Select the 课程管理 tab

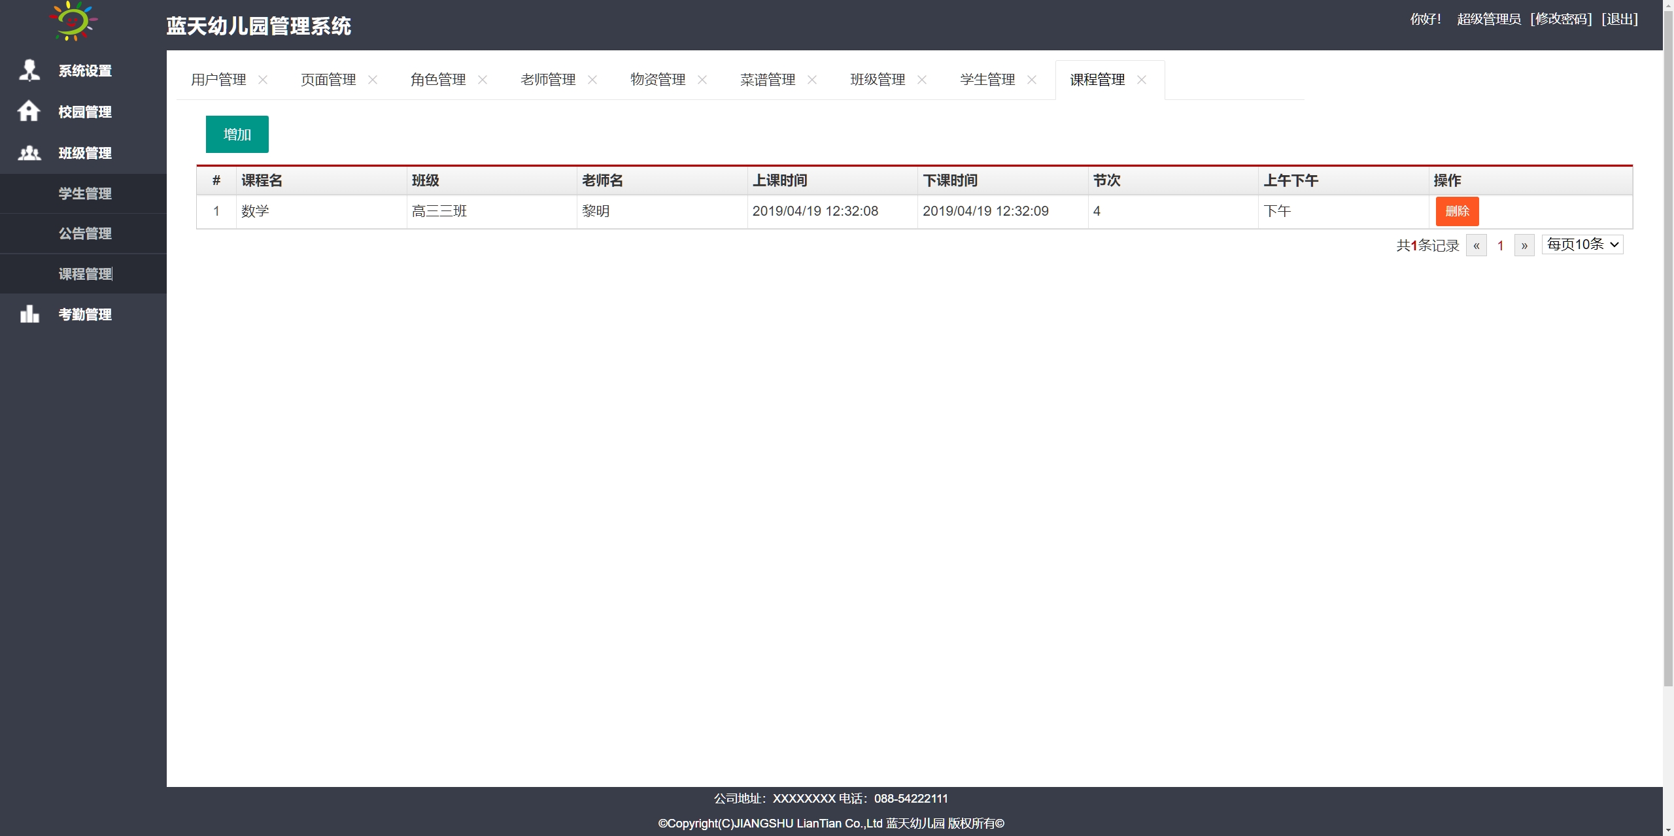point(1097,80)
